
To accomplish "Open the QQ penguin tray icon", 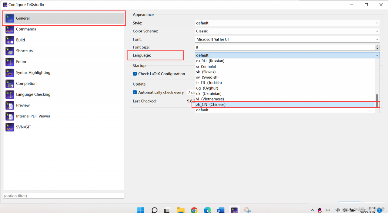I will (319, 210).
